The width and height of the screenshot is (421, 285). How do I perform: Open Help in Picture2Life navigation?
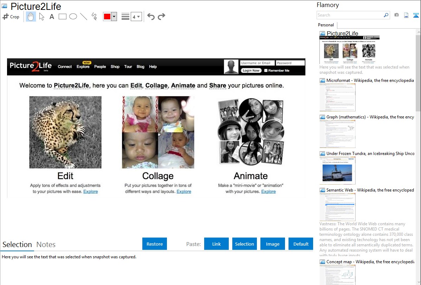click(x=153, y=67)
